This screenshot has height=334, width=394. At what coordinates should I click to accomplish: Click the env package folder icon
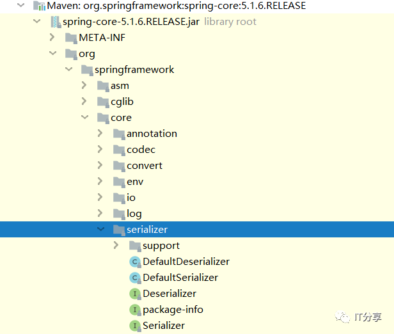point(119,182)
